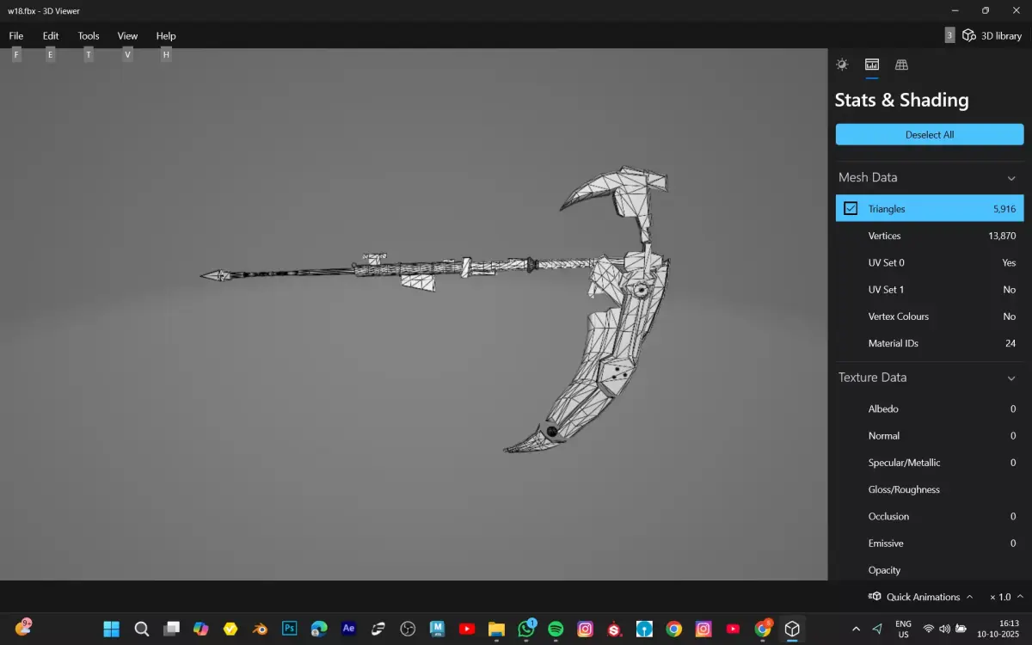Uncheck the Triangles checkbox

(x=851, y=208)
